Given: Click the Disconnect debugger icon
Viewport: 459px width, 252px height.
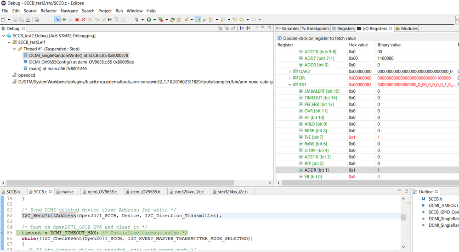Looking at the screenshot, I should (84, 20).
